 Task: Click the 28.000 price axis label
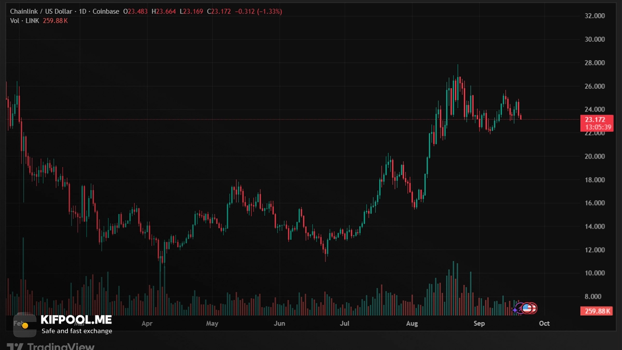point(595,63)
